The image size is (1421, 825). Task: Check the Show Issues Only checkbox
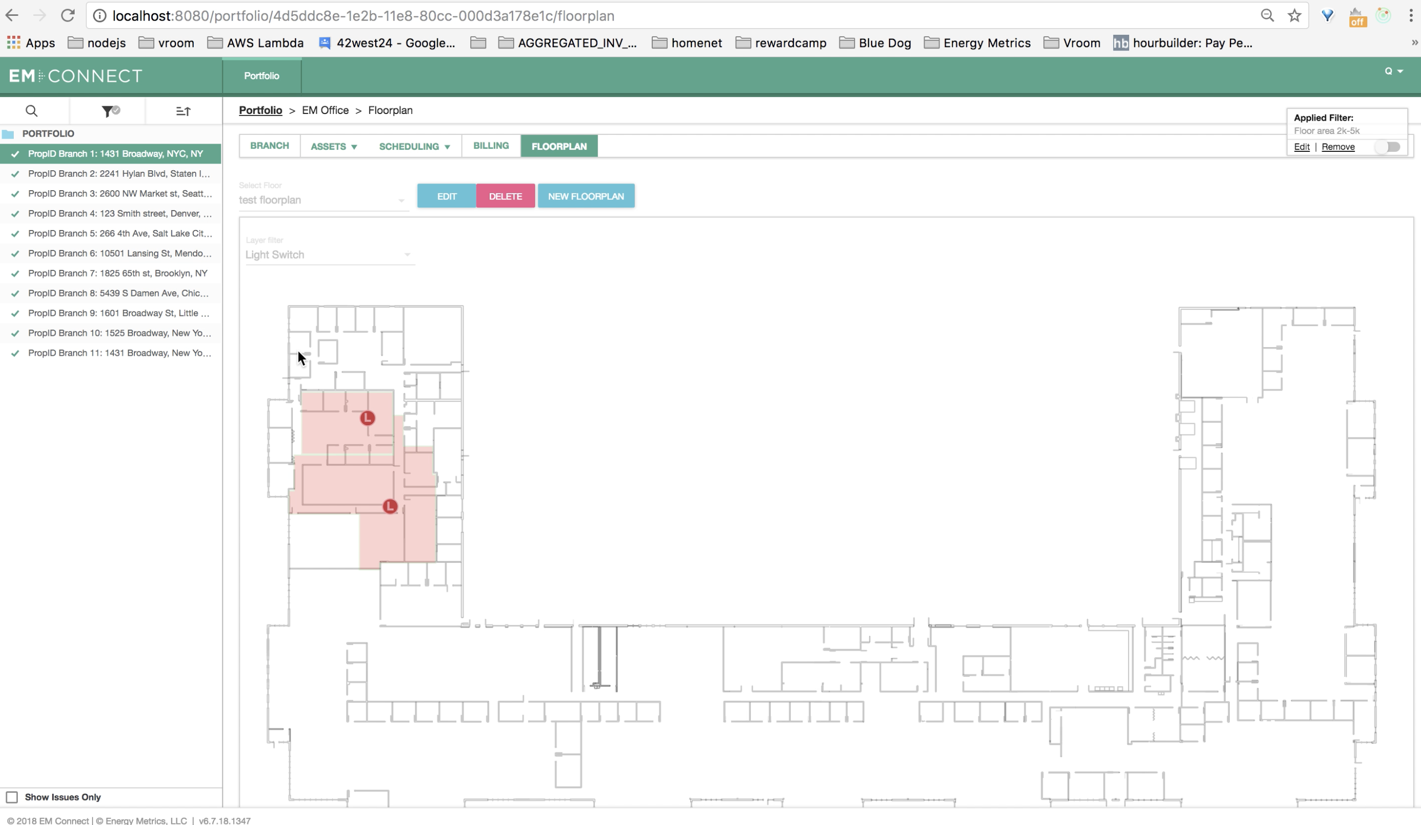coord(12,797)
